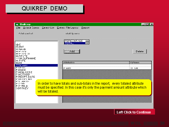Click the Quikrep title bar app icon
This screenshot has height=127, width=169.
(x=17, y=24)
